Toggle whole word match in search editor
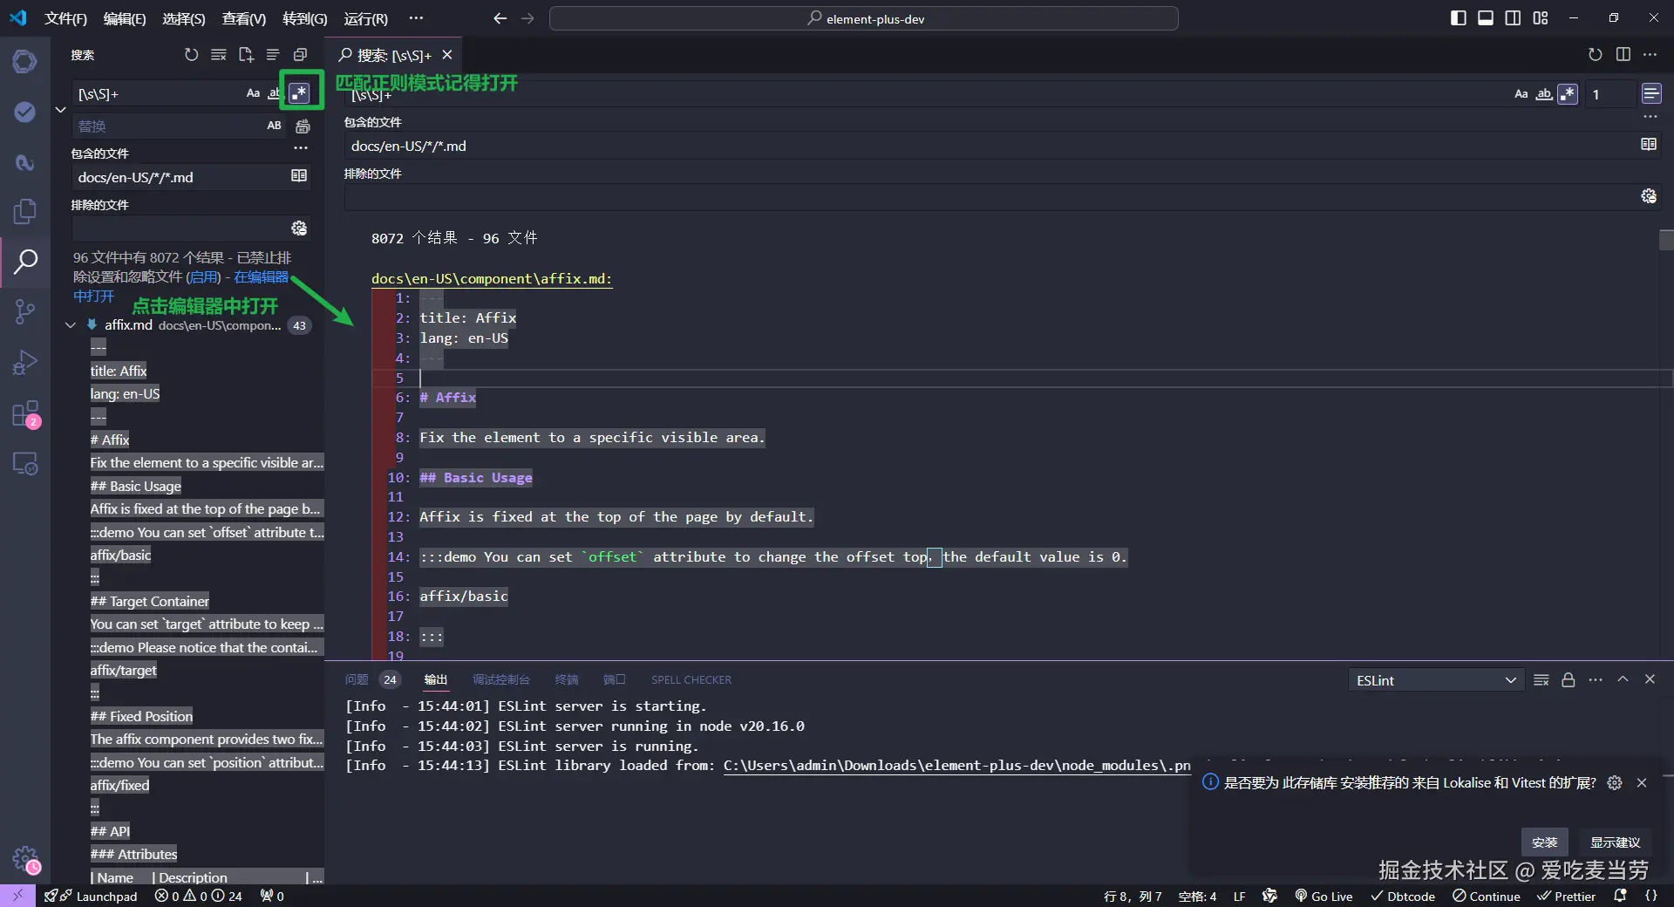 pos(1544,94)
